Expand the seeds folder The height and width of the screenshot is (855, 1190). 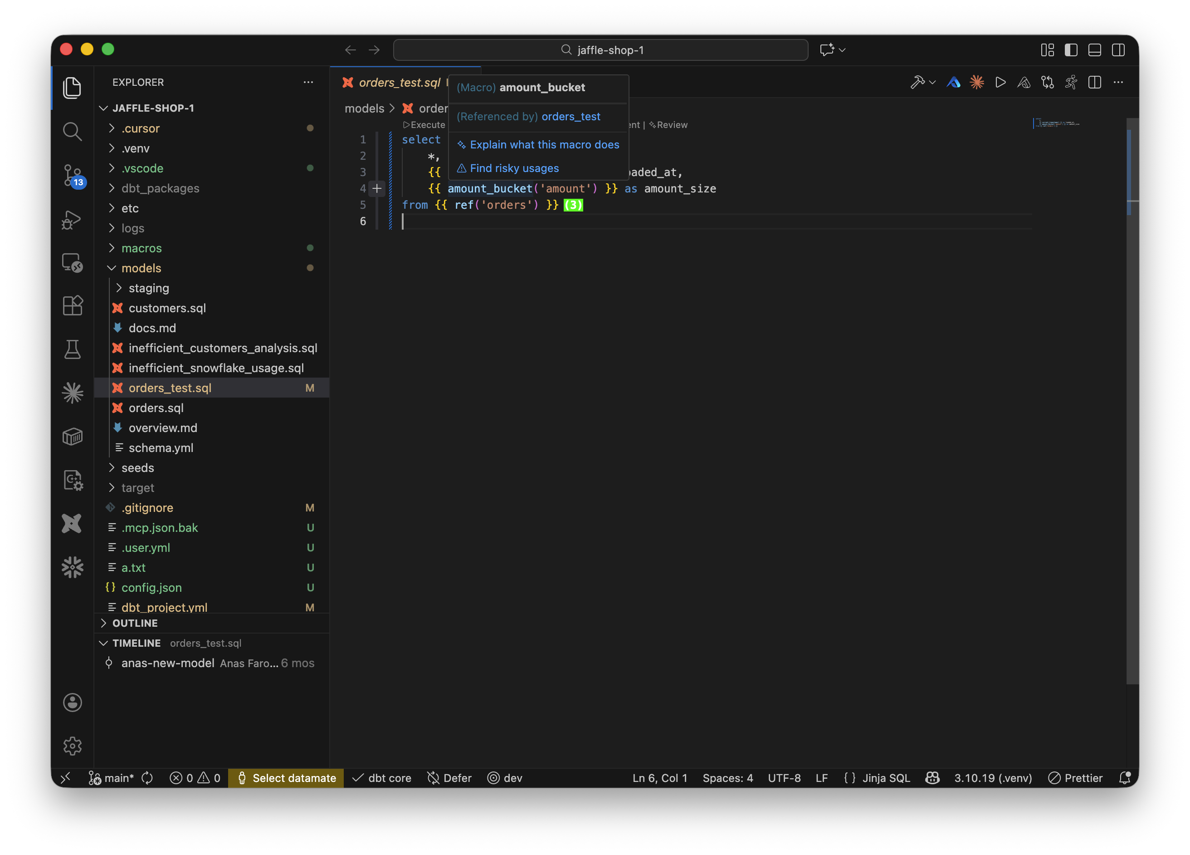tap(211, 467)
